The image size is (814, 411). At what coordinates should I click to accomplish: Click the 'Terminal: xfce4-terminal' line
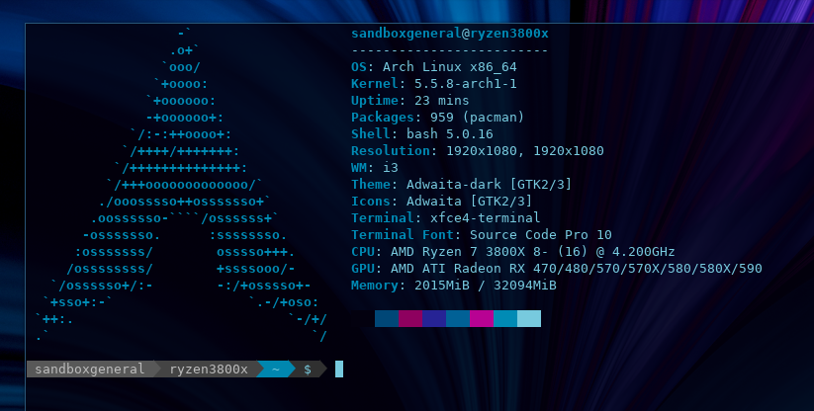click(445, 217)
